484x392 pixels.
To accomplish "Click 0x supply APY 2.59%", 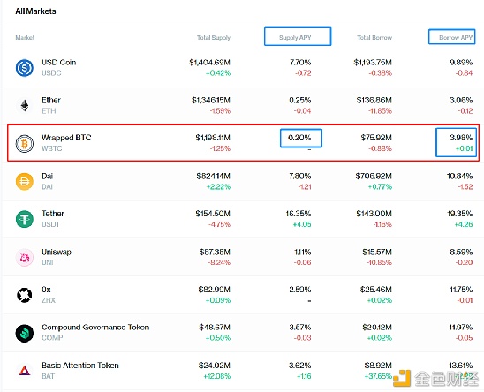I will [300, 290].
